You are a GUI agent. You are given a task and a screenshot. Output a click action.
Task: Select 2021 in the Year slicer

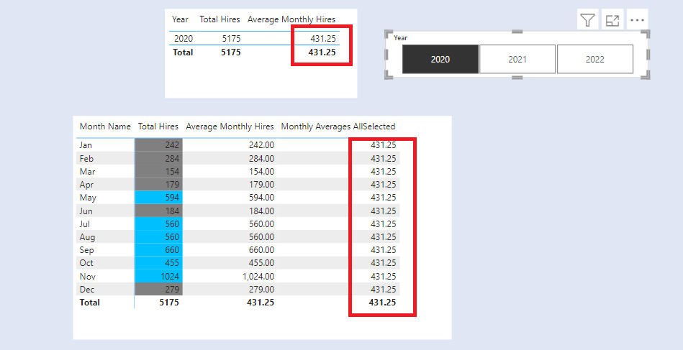click(517, 59)
